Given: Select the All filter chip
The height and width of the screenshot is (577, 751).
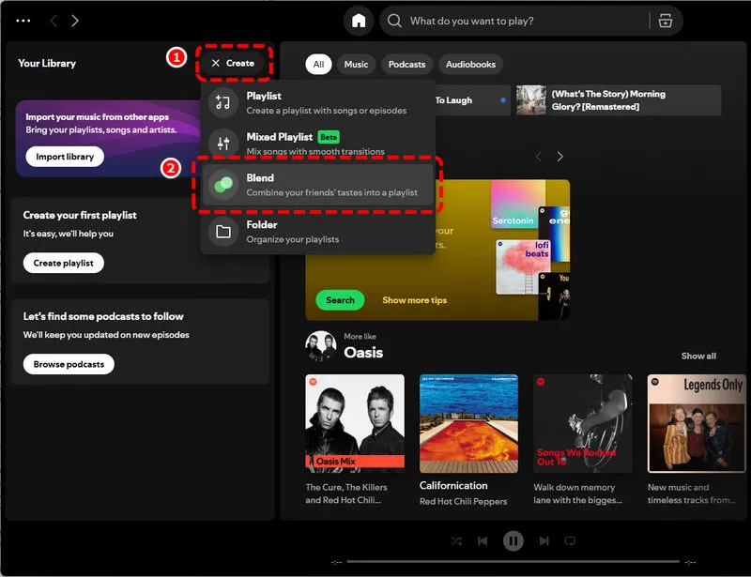Looking at the screenshot, I should 318,64.
